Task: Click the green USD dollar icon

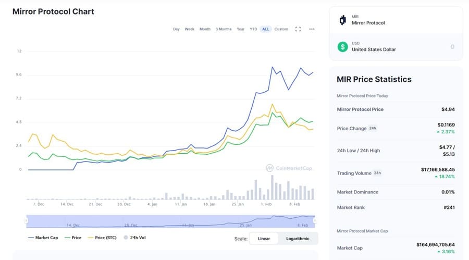Action: [x=342, y=47]
